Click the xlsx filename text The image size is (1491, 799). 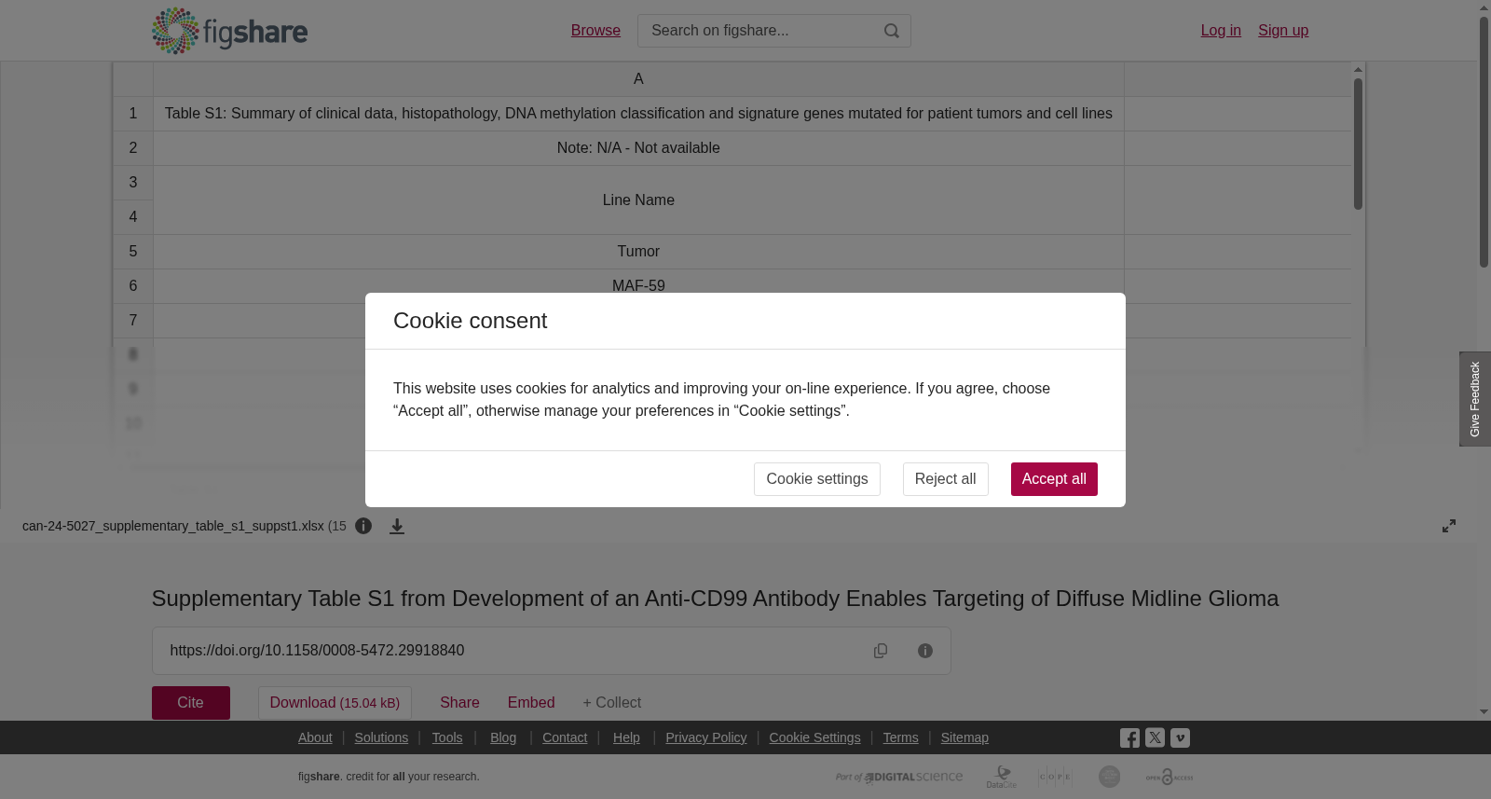click(173, 526)
